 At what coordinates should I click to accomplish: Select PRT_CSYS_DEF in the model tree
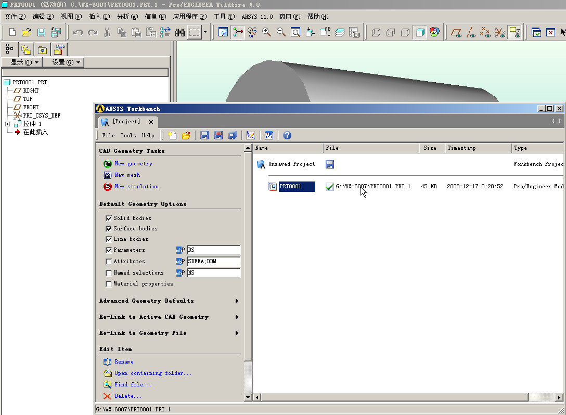tap(42, 115)
